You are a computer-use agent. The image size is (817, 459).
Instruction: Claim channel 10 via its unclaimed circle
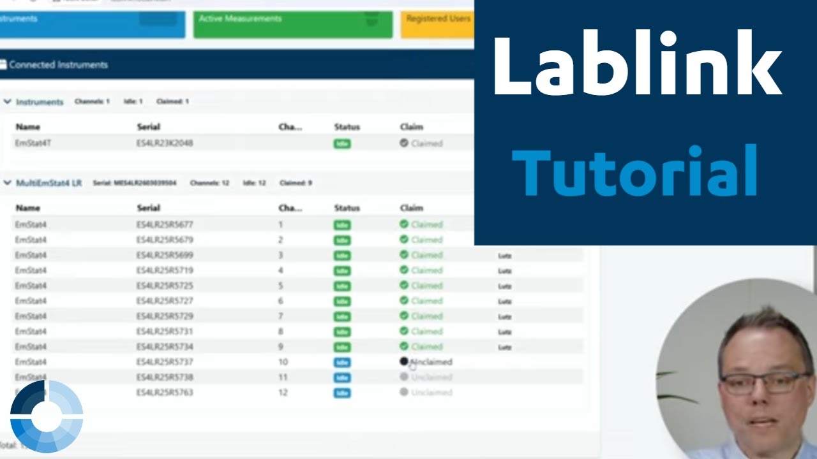404,361
